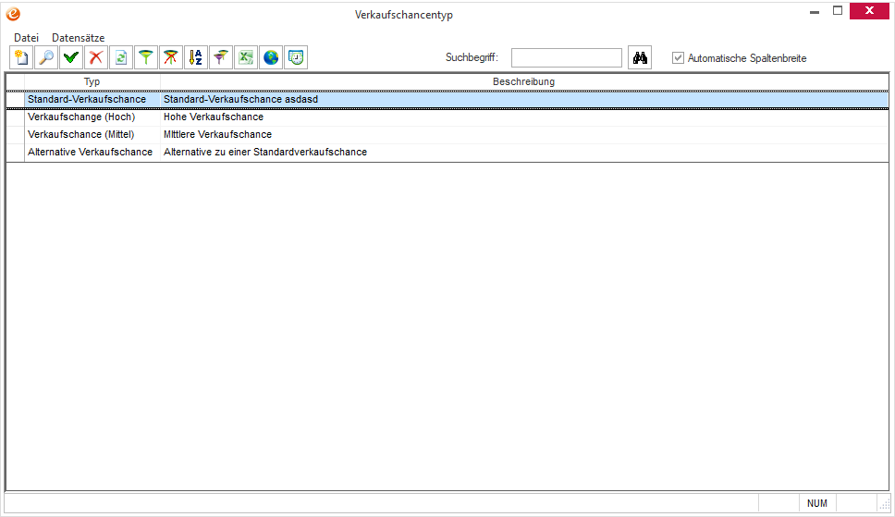Open the Datensätze menu

[x=79, y=38]
